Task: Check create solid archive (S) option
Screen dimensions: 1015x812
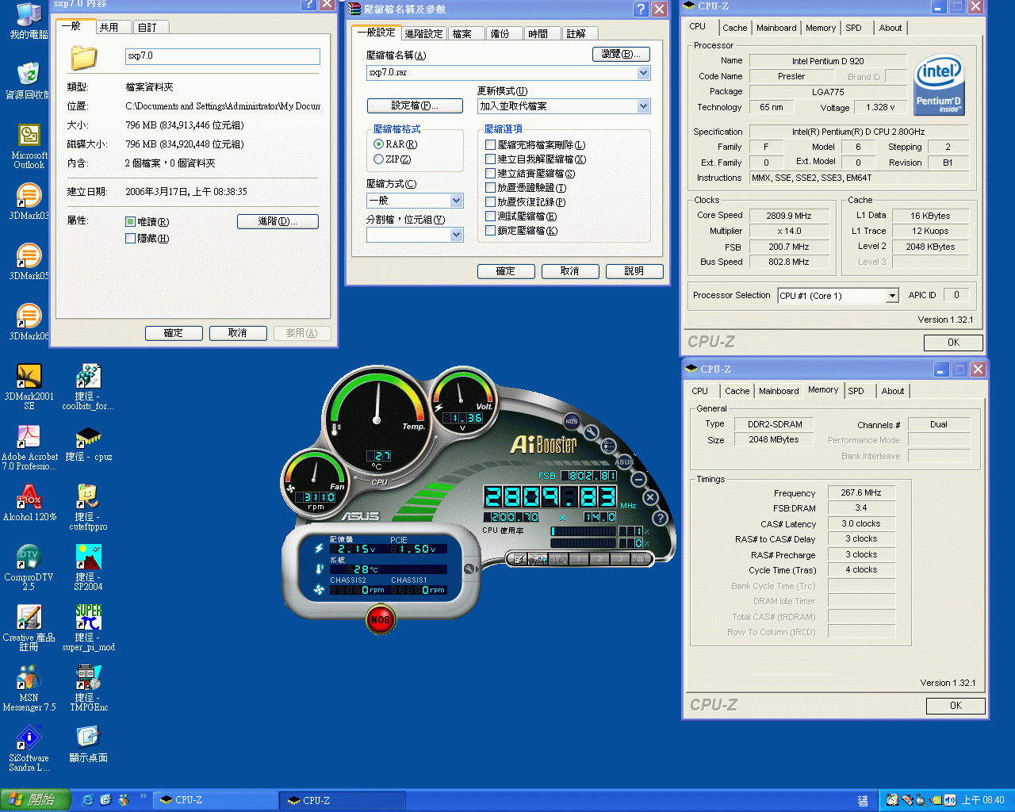Action: pos(490,174)
